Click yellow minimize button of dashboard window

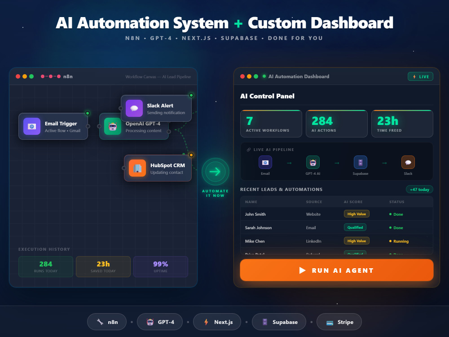coord(249,76)
